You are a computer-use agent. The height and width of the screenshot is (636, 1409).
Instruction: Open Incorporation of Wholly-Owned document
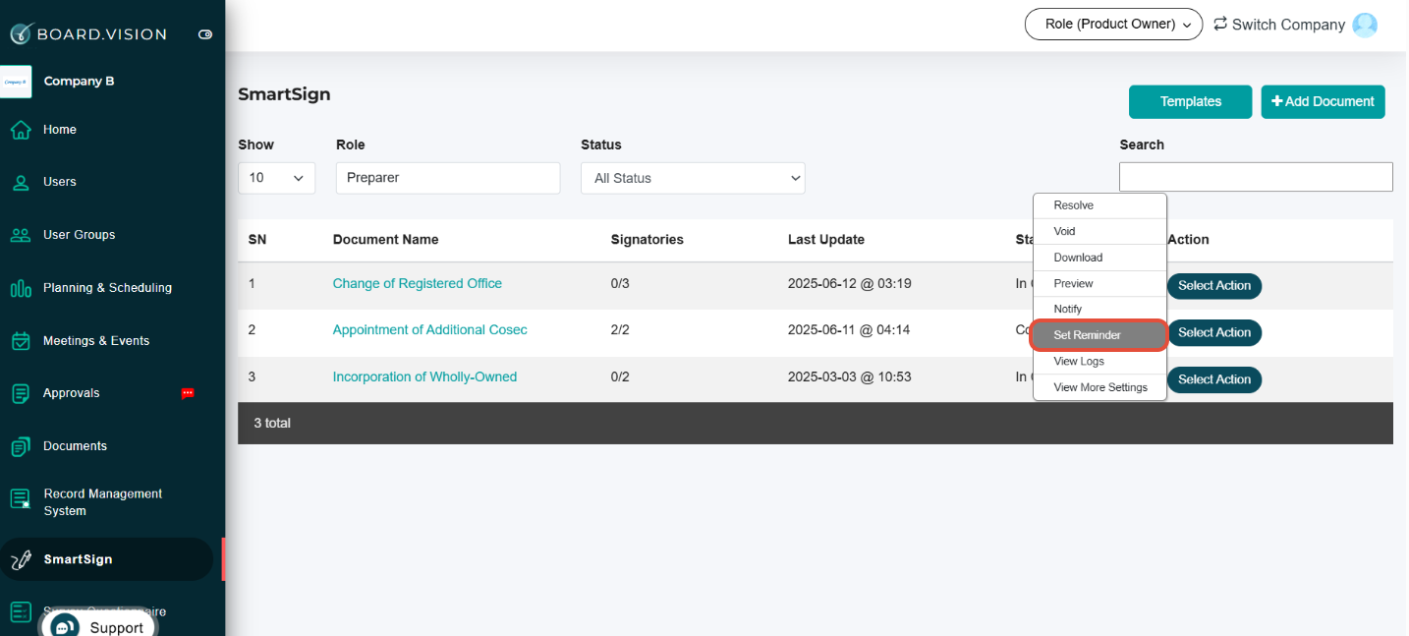(424, 376)
